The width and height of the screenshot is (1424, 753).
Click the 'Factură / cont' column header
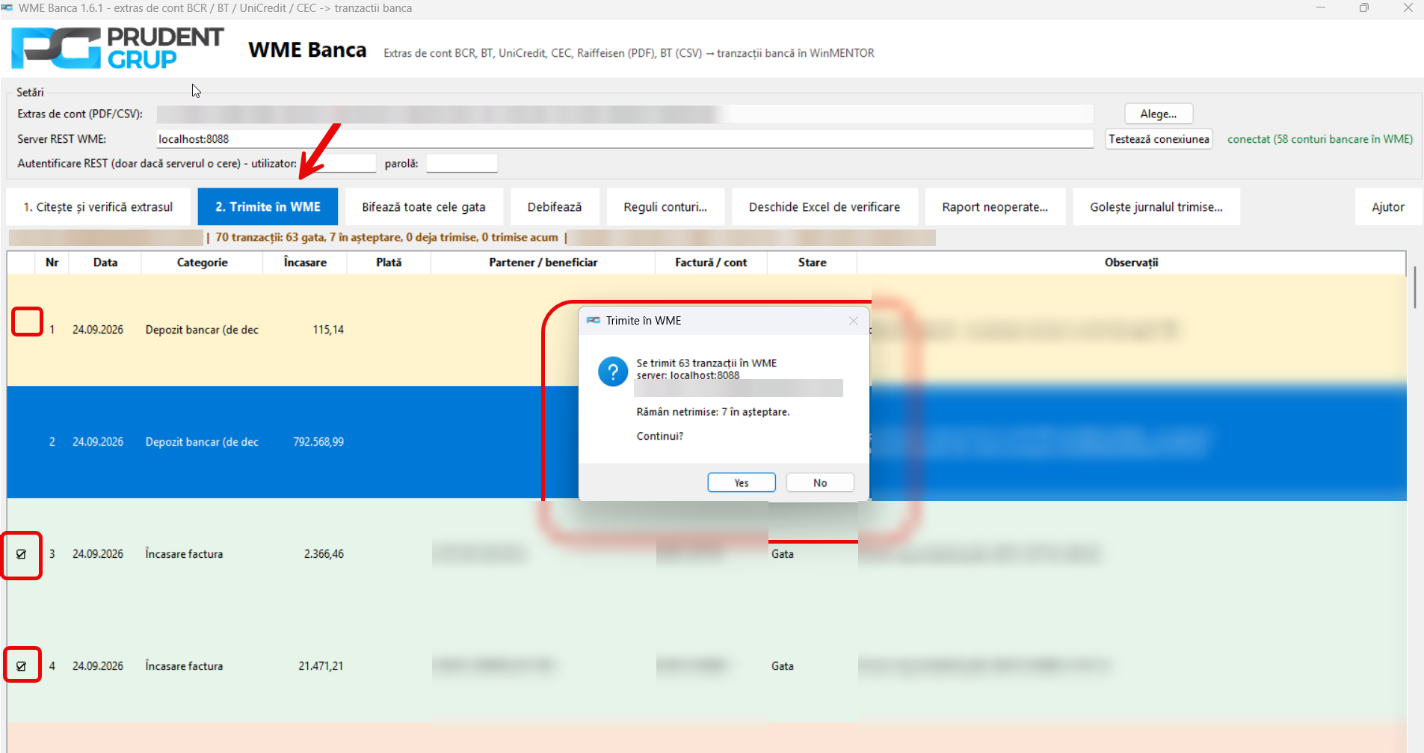point(711,262)
